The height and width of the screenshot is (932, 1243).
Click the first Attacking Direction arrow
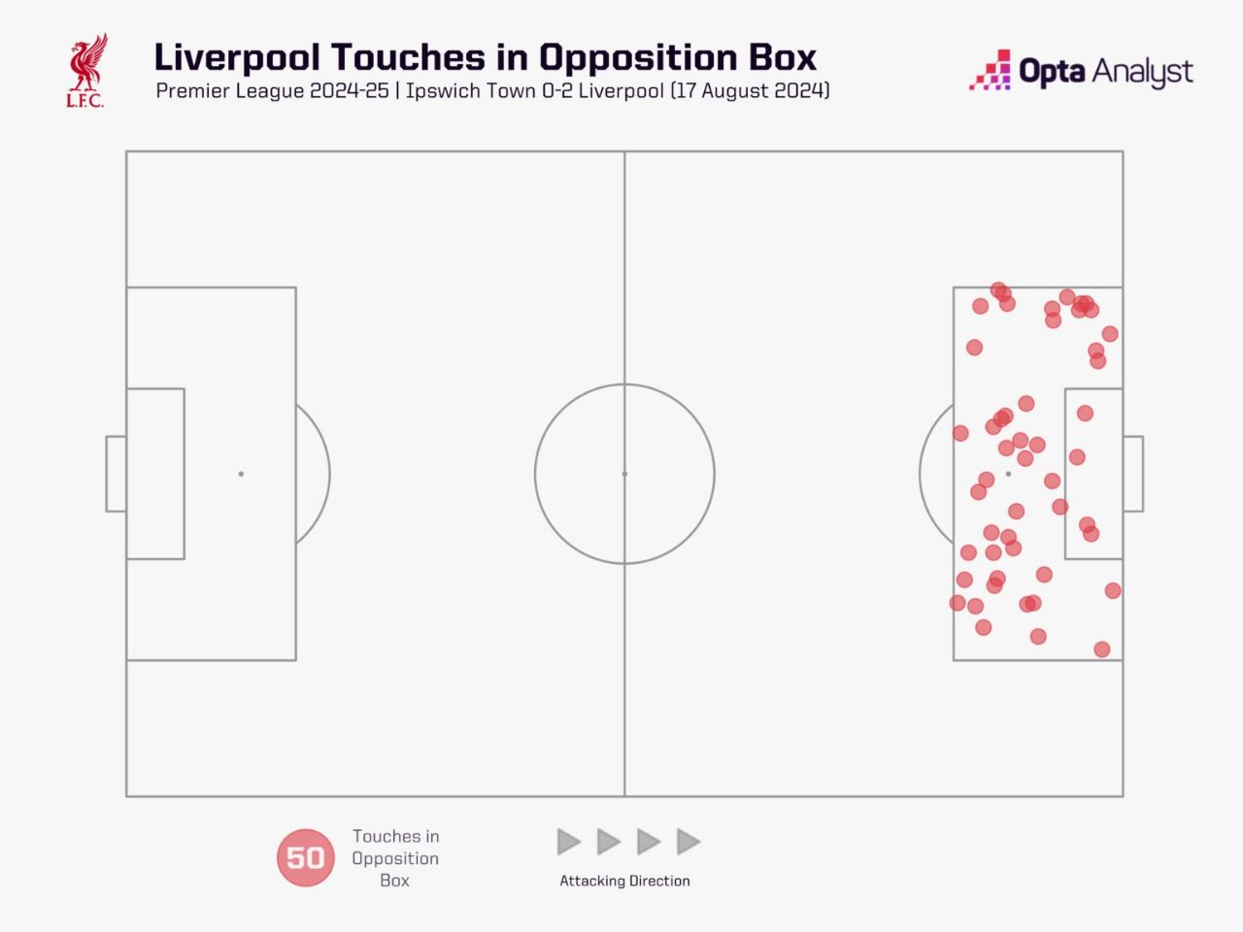(568, 842)
